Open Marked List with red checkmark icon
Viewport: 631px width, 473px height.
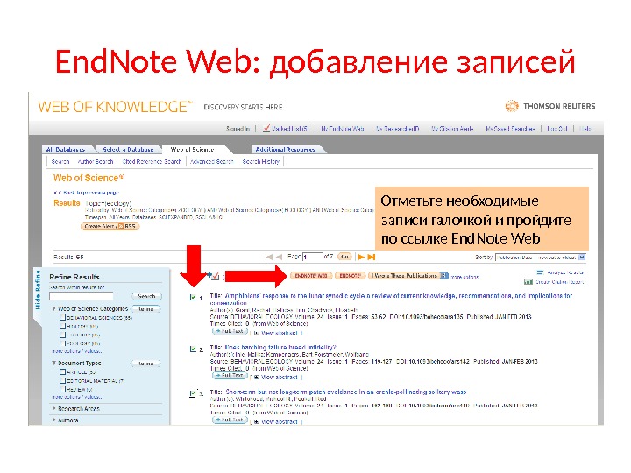click(x=286, y=128)
